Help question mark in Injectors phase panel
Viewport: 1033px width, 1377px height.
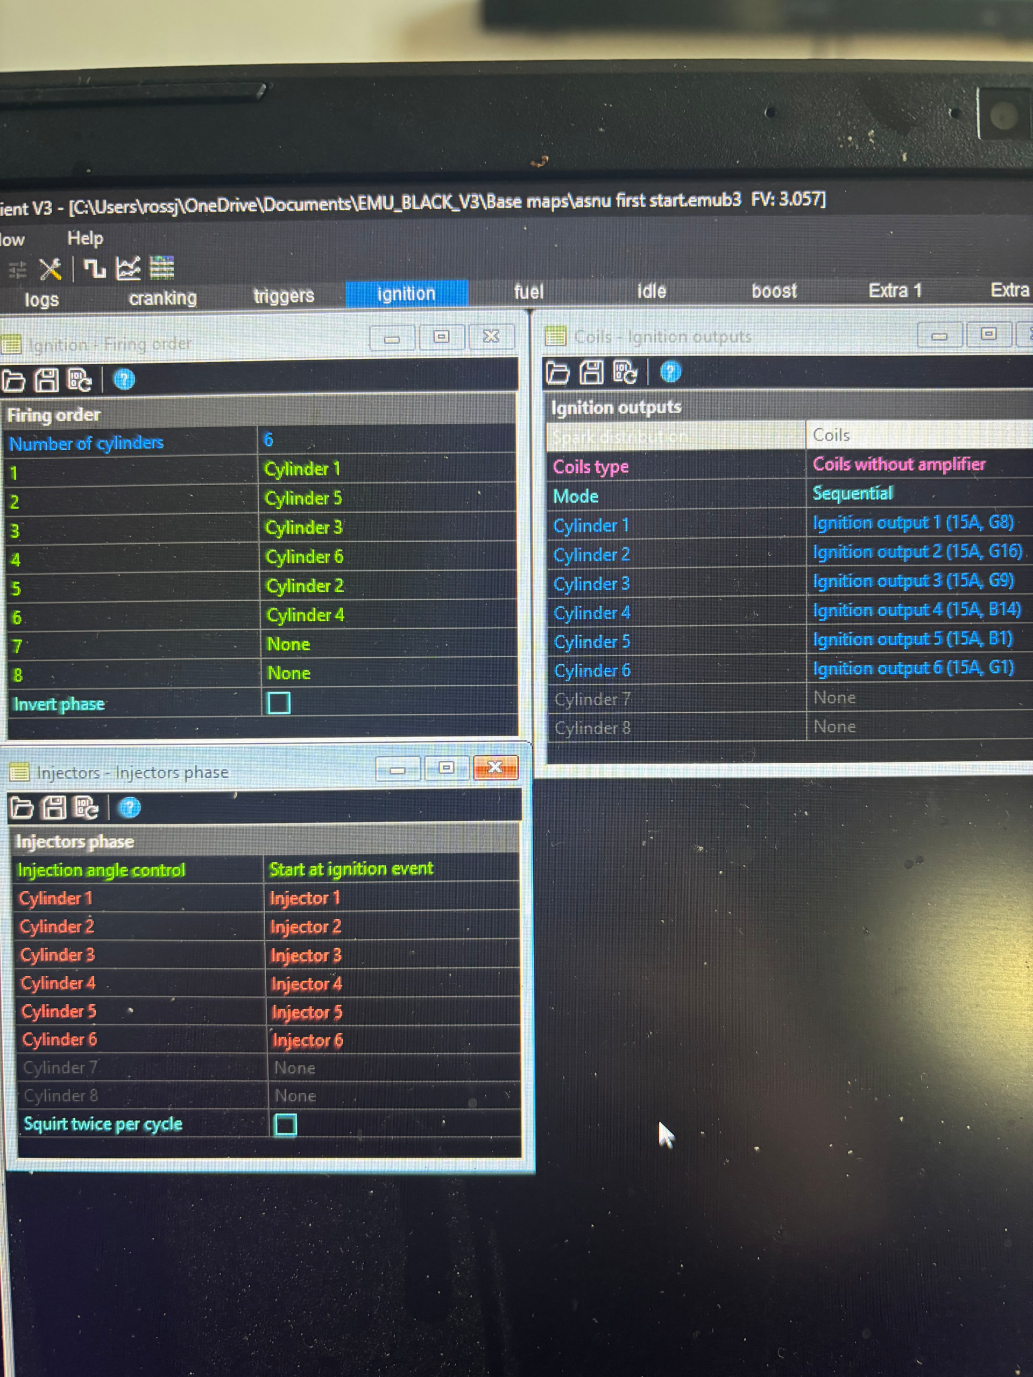pos(130,808)
